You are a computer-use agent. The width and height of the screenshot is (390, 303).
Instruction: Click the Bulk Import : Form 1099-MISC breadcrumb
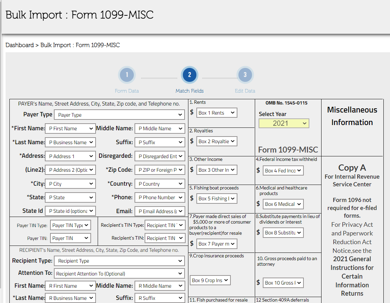(x=80, y=45)
